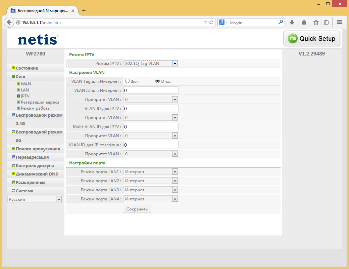Click the icon beside Полоса пропускания
This screenshot has height=269, width=349.
click(13, 149)
